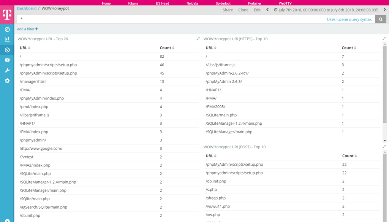Image resolution: width=389 pixels, height=222 pixels.
Task: Click the plus icon next to Add a filter
Action: tap(37, 29)
